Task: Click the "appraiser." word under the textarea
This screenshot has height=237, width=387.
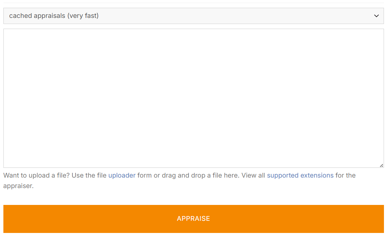Action: [x=18, y=186]
